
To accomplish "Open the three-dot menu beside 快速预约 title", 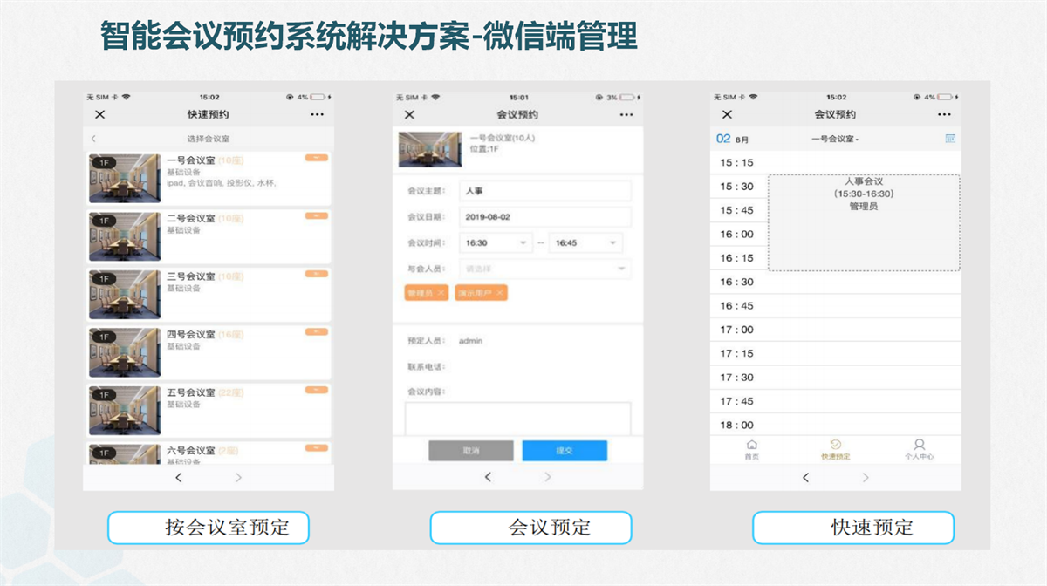I will pyautogui.click(x=317, y=115).
